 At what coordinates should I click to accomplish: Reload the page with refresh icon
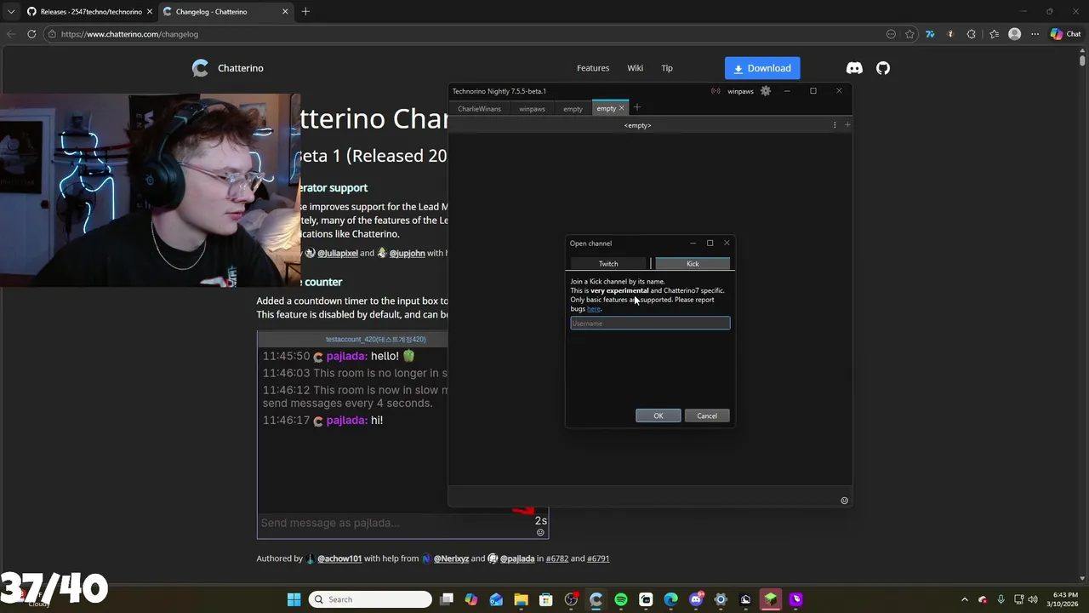tap(31, 34)
